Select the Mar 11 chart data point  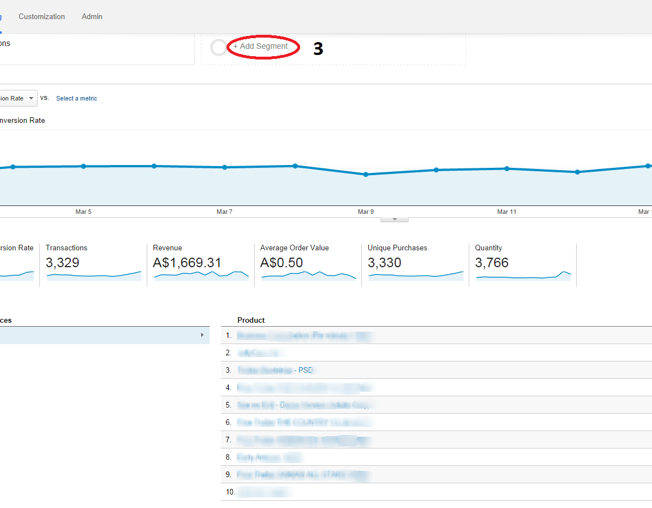[506, 168]
